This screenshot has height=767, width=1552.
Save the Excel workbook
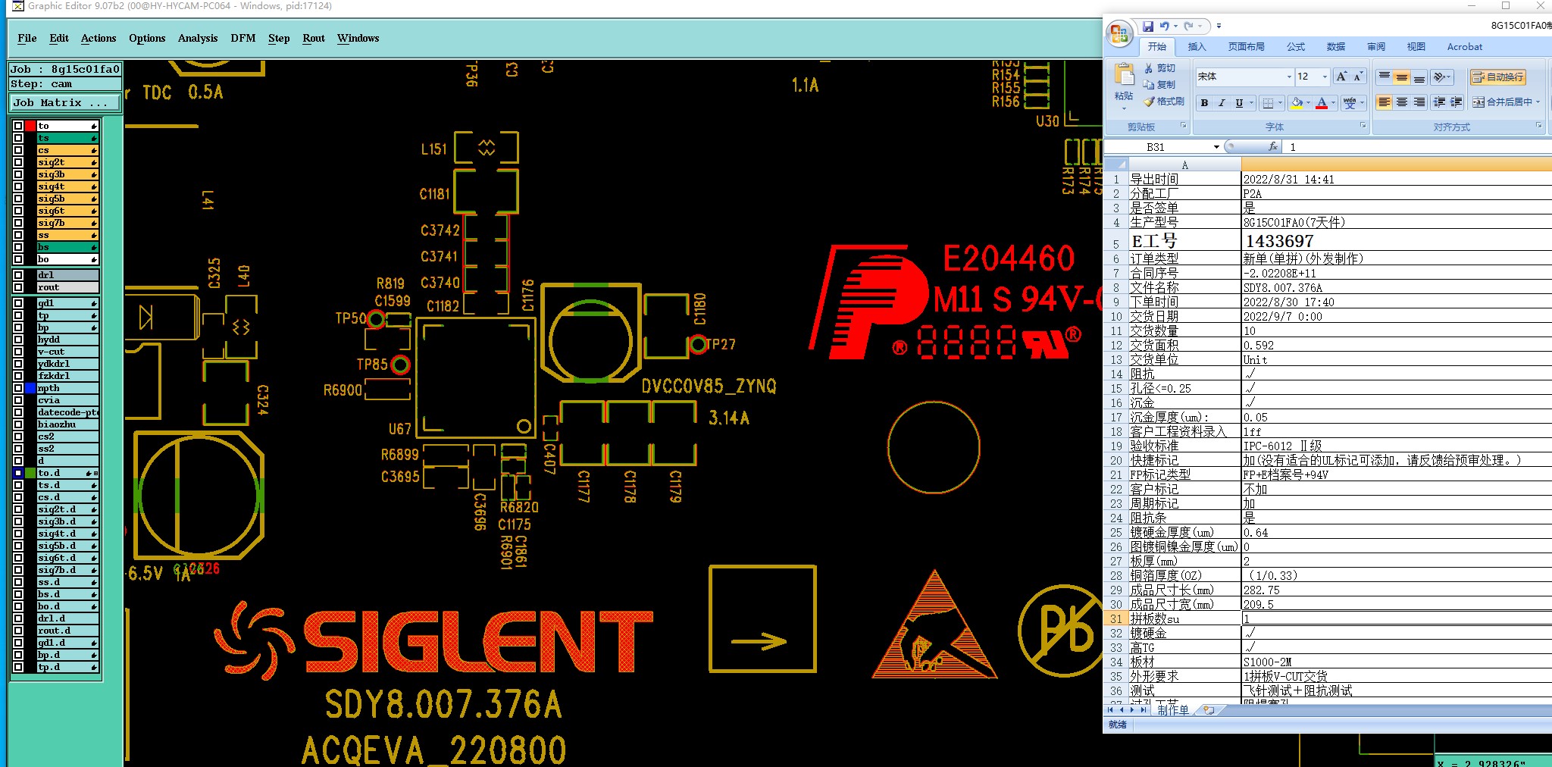click(x=1148, y=26)
